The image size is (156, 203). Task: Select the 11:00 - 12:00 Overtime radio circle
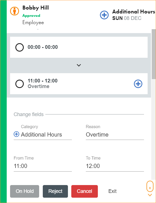click(20, 84)
